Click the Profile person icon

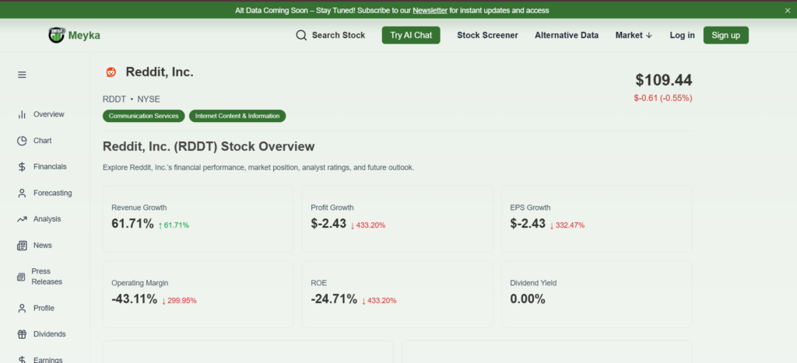click(x=22, y=308)
